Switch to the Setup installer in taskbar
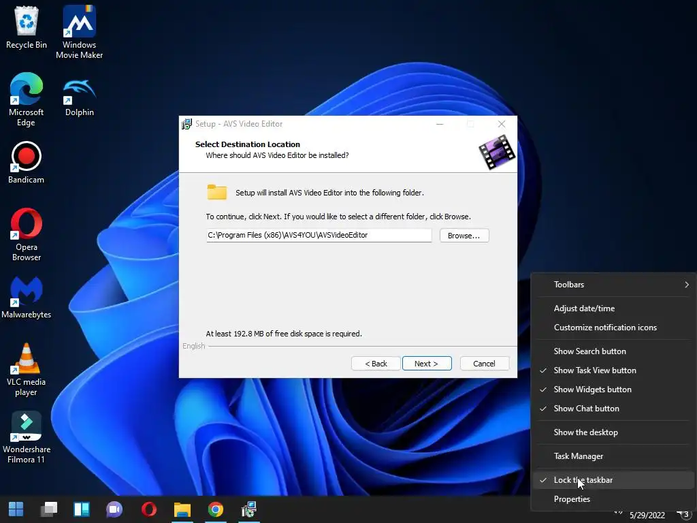 [x=249, y=509]
